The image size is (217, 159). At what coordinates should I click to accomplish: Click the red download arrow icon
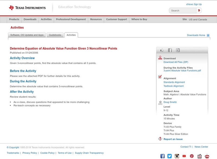pyautogui.click(x=160, y=57)
